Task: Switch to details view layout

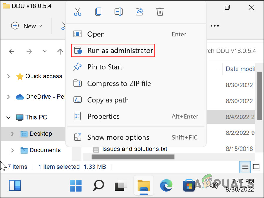Action: 245,167
